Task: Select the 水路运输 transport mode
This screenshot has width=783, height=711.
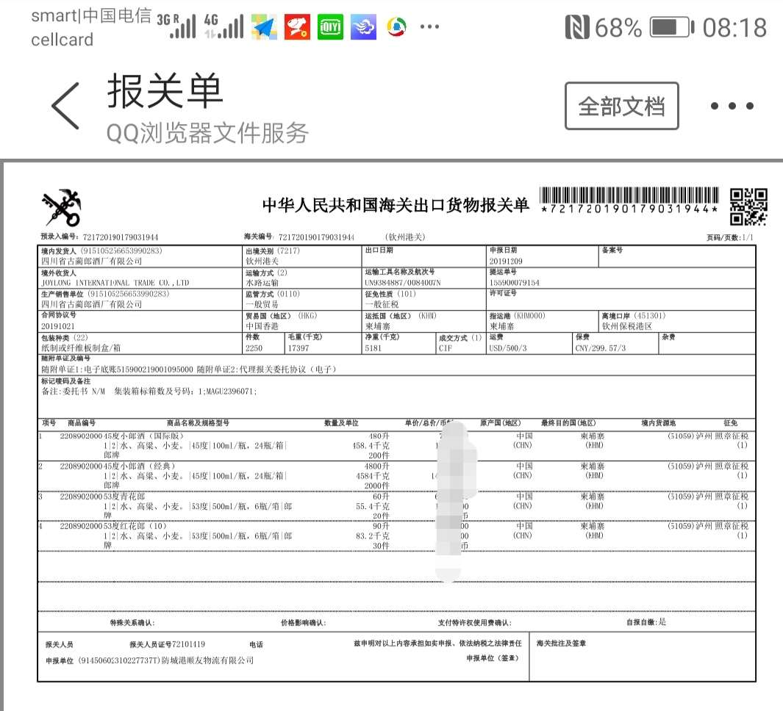Action: pos(262,283)
